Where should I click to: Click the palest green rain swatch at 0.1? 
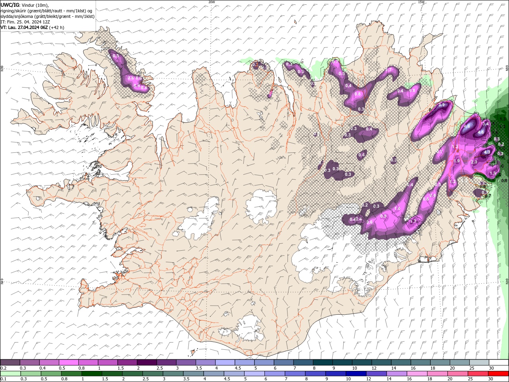(11, 374)
